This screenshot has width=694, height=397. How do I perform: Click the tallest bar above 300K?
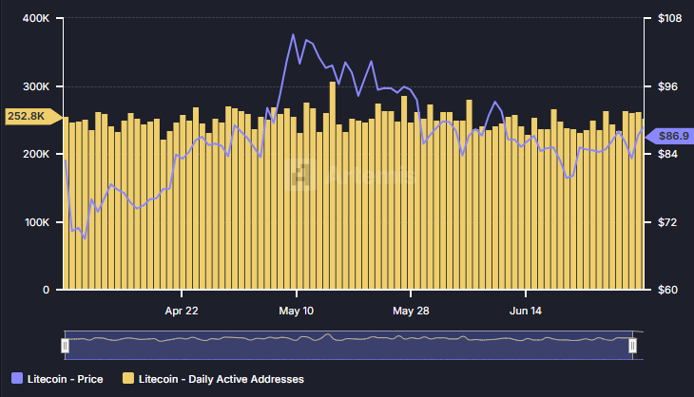[x=333, y=186]
